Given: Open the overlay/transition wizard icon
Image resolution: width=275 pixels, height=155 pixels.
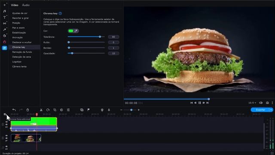Looking at the screenshot, I should tap(82, 110).
